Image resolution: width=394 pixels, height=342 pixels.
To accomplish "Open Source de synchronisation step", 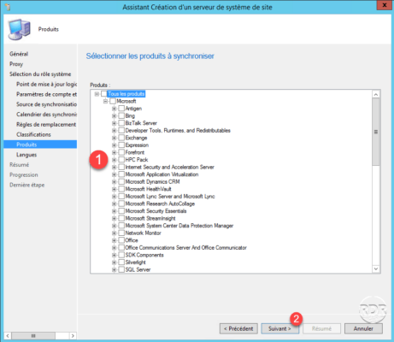I will click(47, 104).
